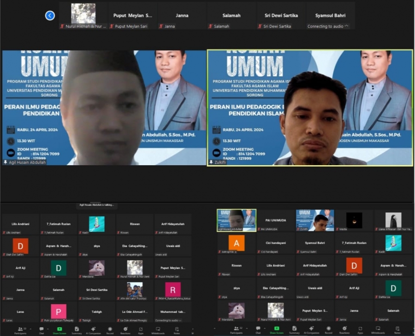Open Whiteboards in the left Zoom window

tap(158, 330)
